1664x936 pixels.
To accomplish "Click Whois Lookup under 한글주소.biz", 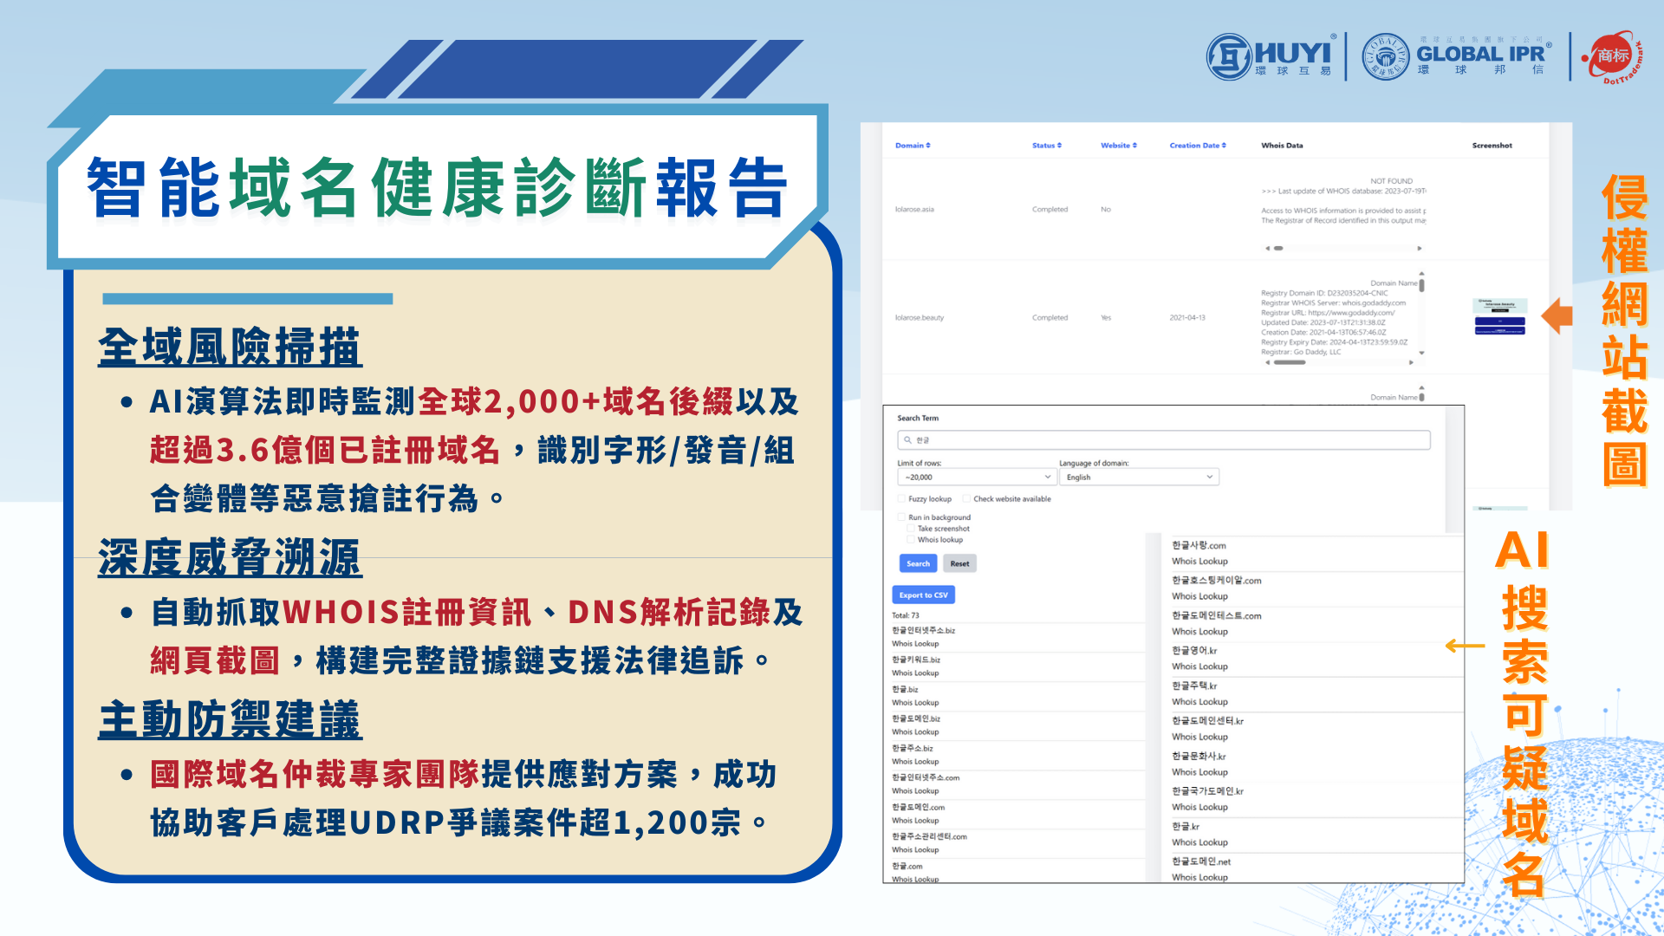I will 915,762.
